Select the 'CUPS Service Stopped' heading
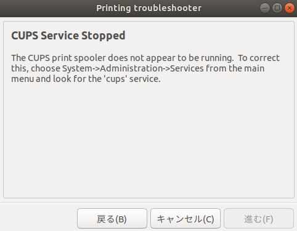297x231 pixels. click(x=68, y=36)
